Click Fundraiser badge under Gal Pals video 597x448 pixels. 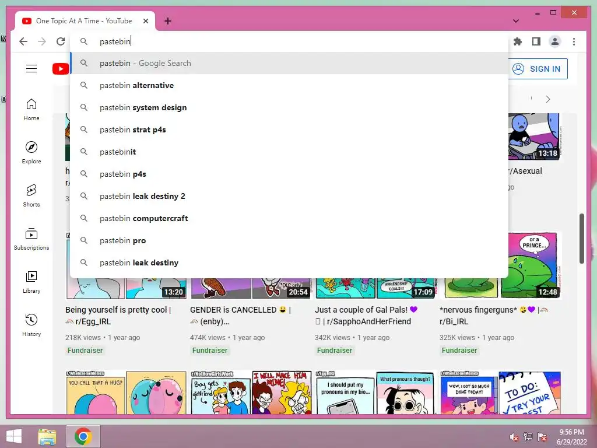point(335,351)
